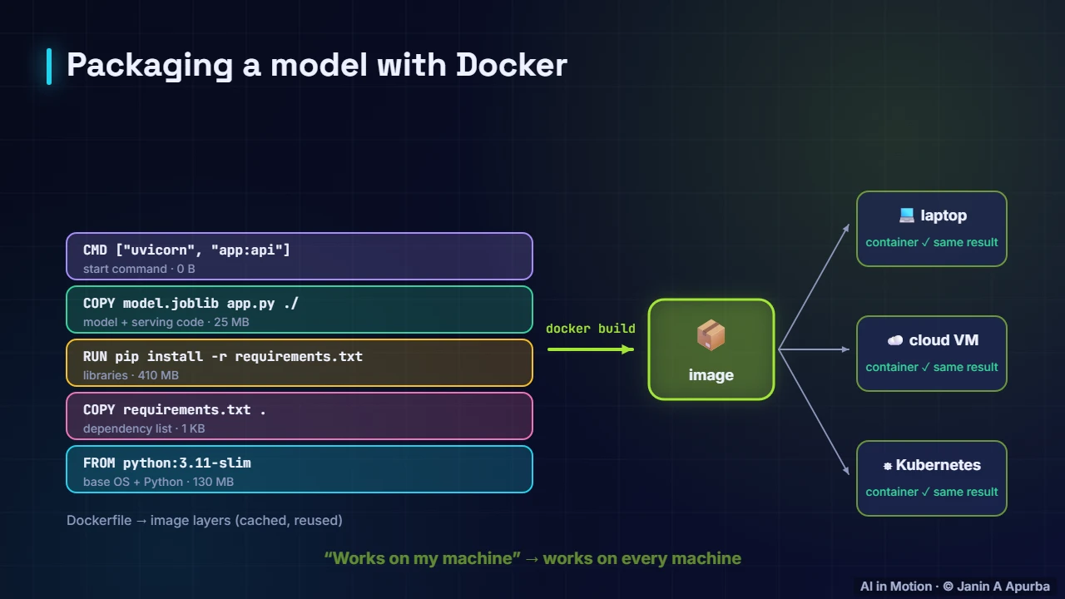This screenshot has width=1065, height=599.
Task: Click 'container ✓ same result' under cloud VM
Action: [932, 367]
